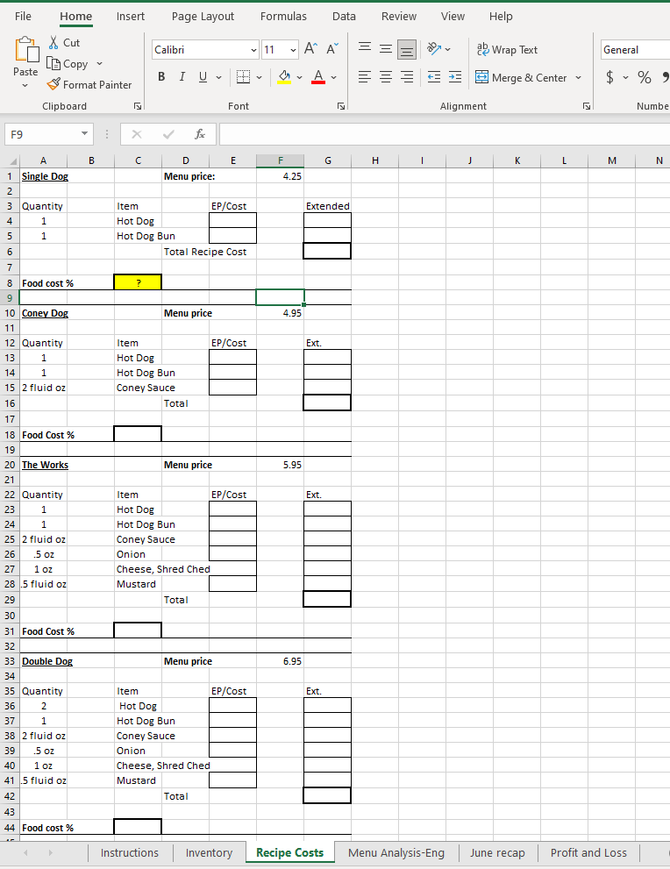Open the Inventory sheet tab

point(209,853)
